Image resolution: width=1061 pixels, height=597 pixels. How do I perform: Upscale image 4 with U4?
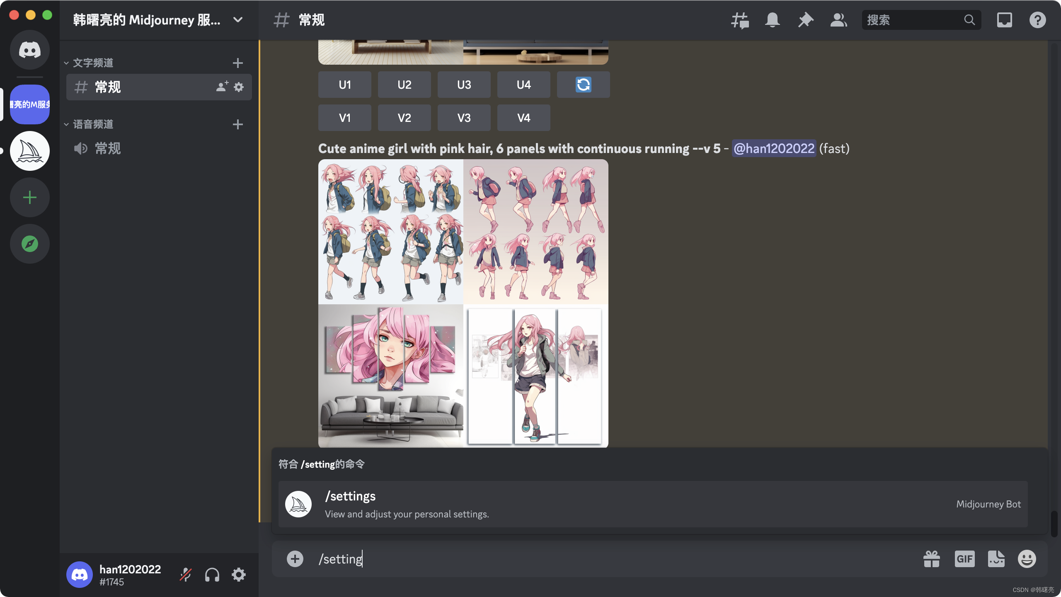click(x=524, y=85)
